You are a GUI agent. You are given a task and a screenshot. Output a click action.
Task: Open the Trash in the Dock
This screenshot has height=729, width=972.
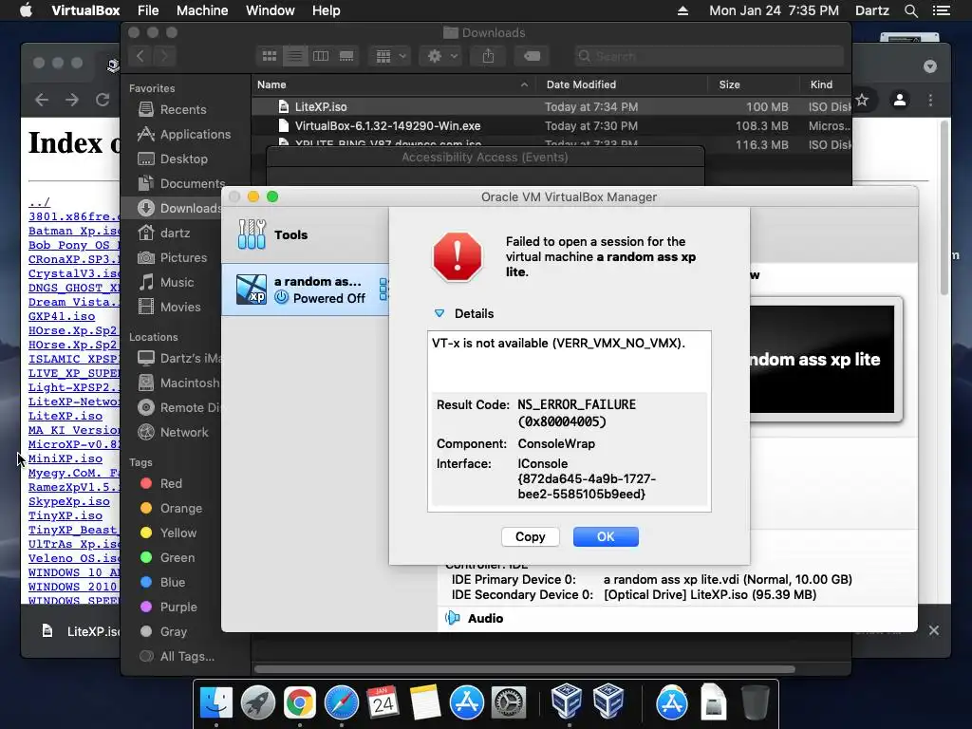[x=755, y=703]
